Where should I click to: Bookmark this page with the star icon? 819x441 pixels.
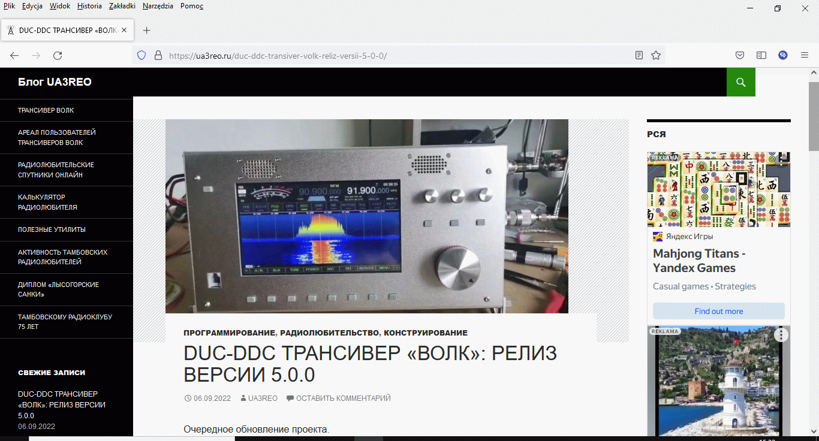tap(656, 55)
